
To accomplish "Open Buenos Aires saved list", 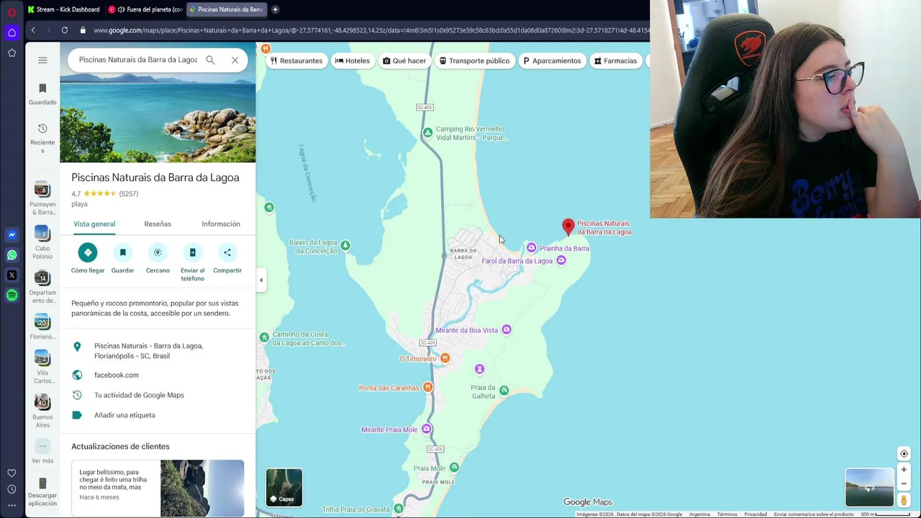I will pos(42,412).
